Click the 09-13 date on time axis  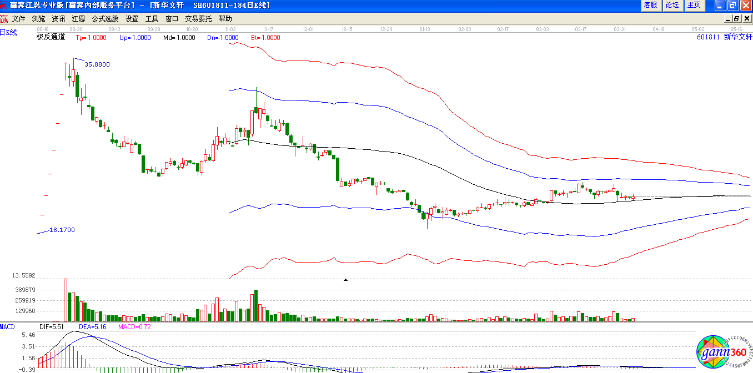click(114, 28)
